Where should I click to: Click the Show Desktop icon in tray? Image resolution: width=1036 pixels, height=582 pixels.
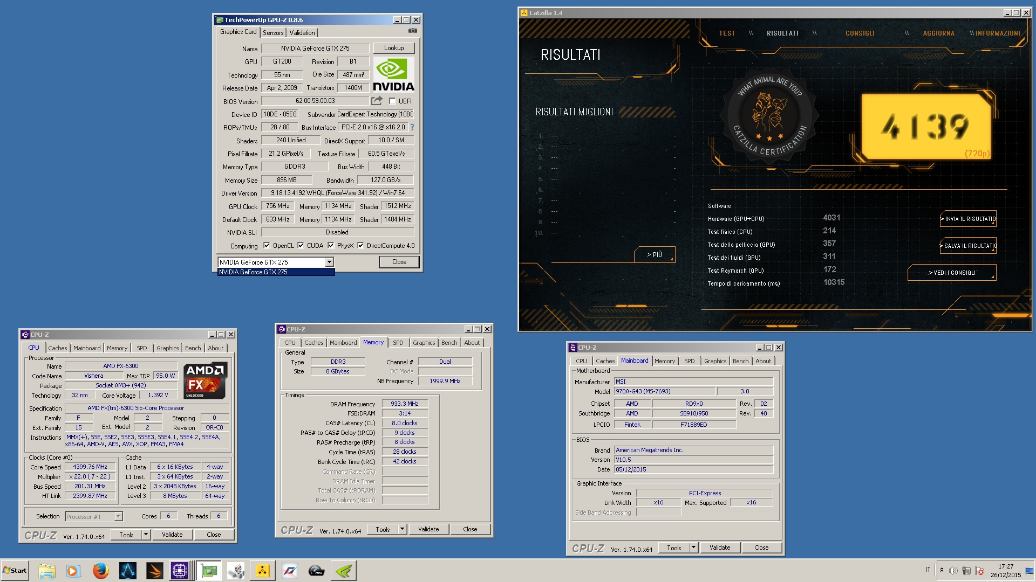(x=1030, y=571)
